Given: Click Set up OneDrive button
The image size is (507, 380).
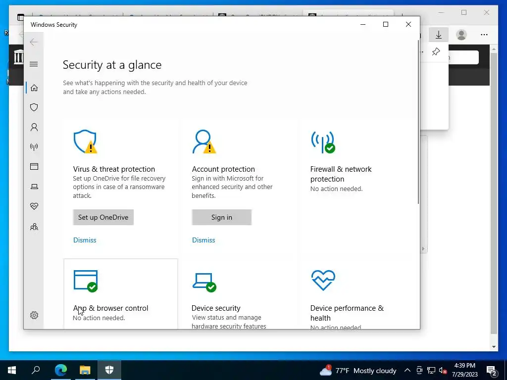Looking at the screenshot, I should (103, 217).
